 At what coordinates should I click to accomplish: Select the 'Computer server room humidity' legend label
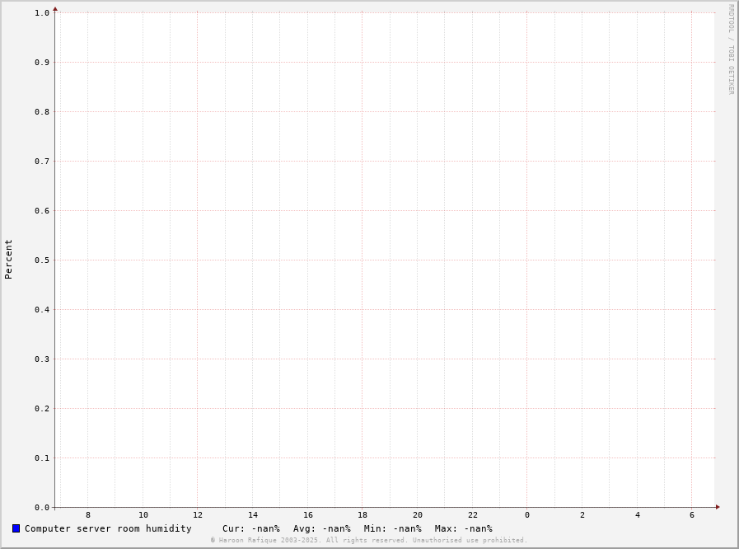tap(108, 528)
